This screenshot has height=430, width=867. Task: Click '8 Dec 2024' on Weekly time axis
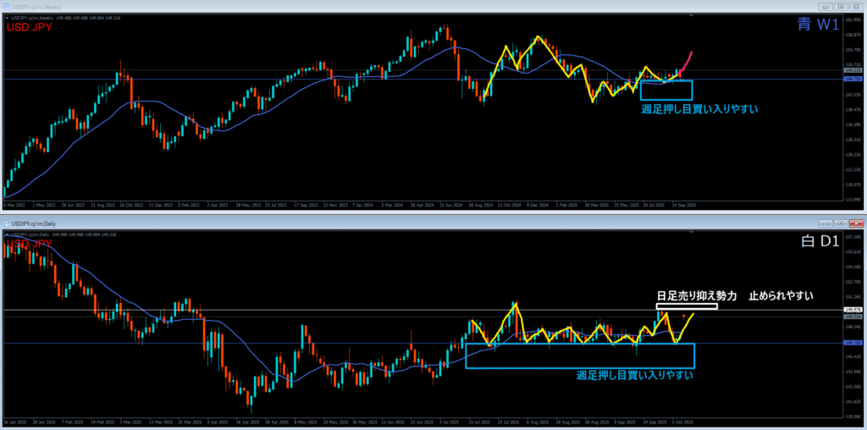click(538, 205)
